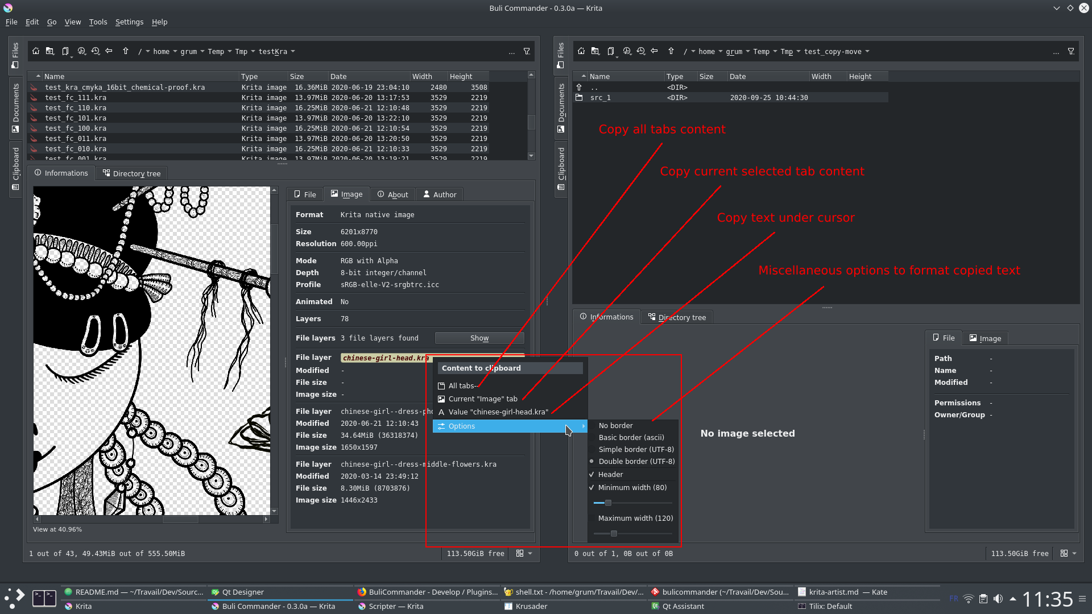Open the Settings menu
Screen dimensions: 1092x614
(x=129, y=22)
